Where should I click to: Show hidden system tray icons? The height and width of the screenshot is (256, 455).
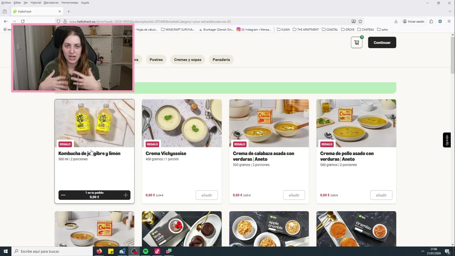tap(423, 251)
